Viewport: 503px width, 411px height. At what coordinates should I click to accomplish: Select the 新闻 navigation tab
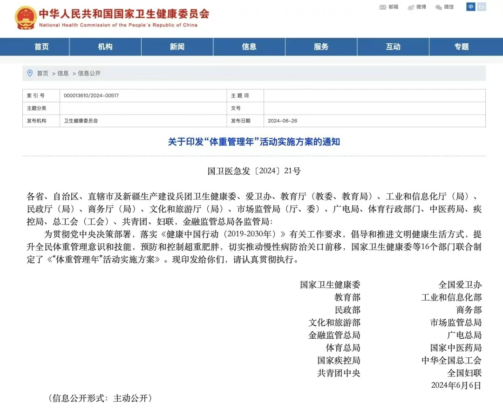177,47
